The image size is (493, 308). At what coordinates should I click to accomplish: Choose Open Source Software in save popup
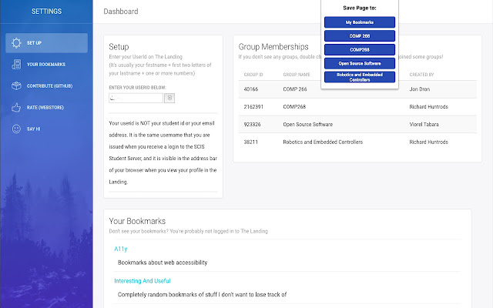(360, 62)
